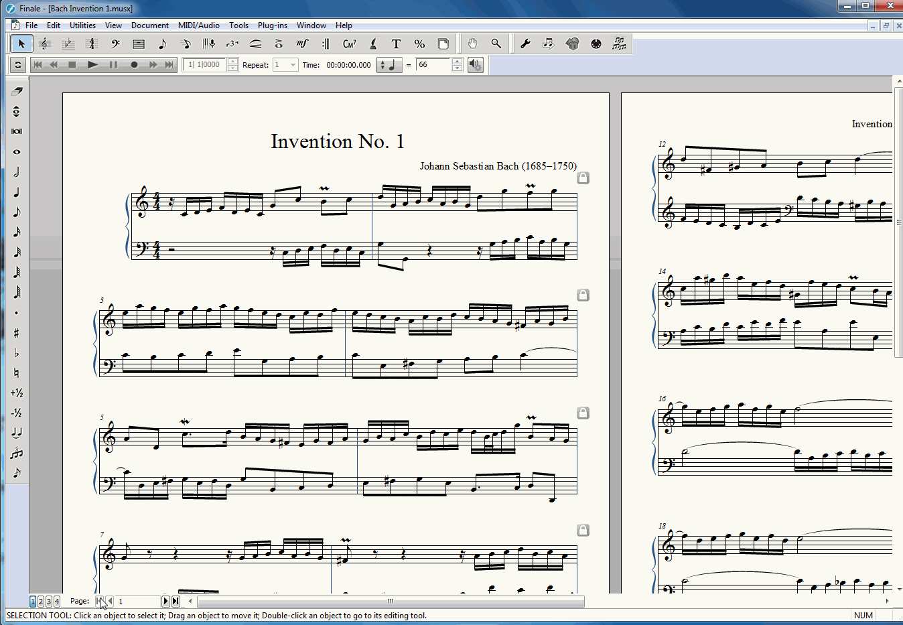Viewport: 903px width, 625px height.
Task: Click the lower half step tool
Action: pyautogui.click(x=17, y=413)
